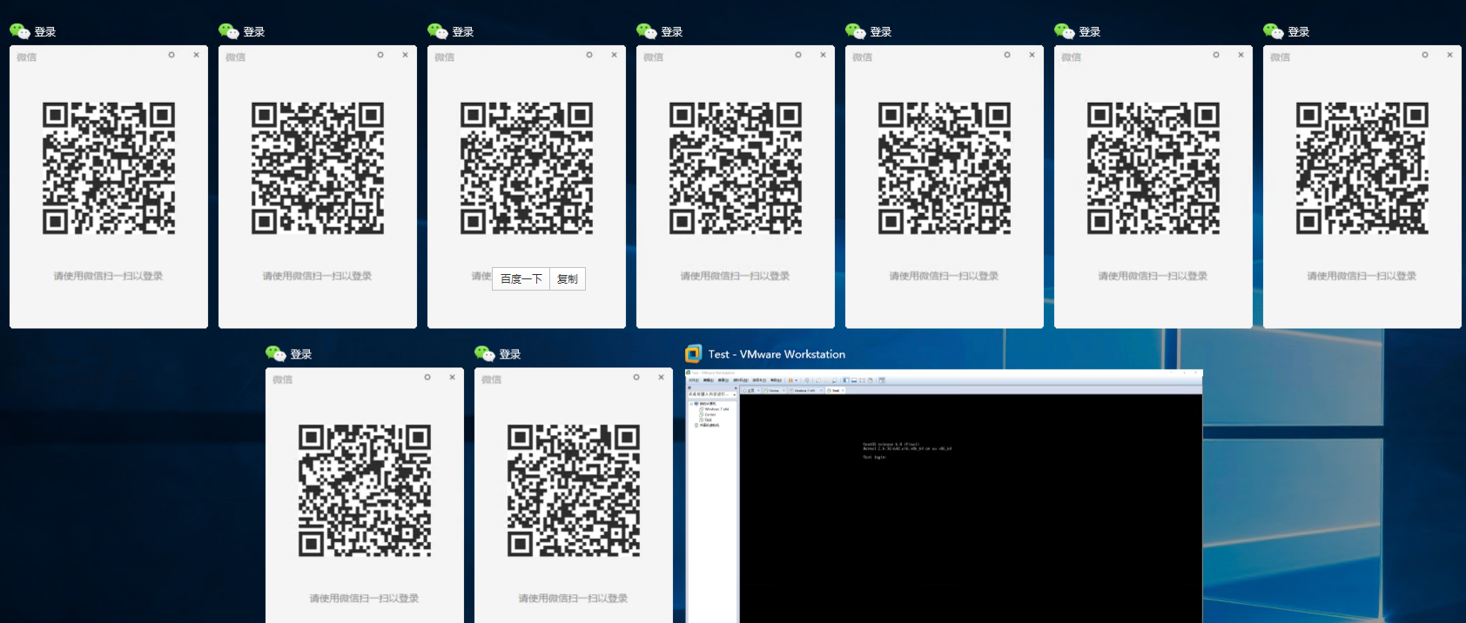Click QR code in window with 百度一下 popup
The image size is (1466, 623).
click(x=527, y=169)
